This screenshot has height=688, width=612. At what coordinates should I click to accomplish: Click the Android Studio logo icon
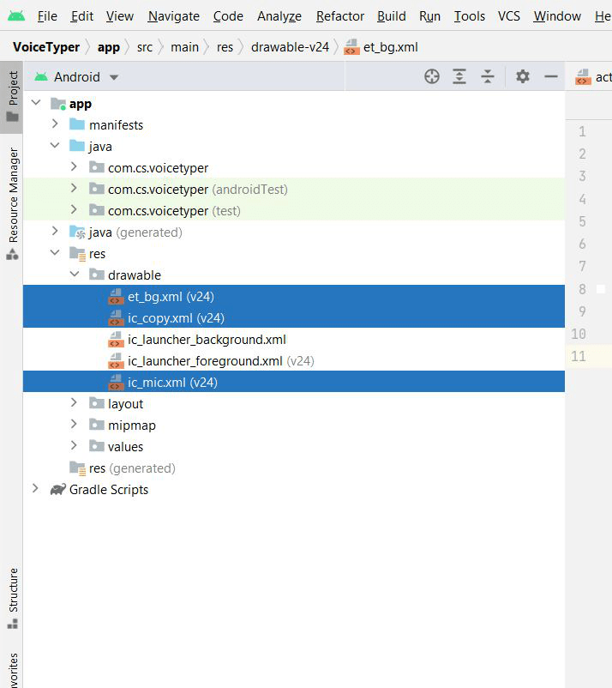16,16
